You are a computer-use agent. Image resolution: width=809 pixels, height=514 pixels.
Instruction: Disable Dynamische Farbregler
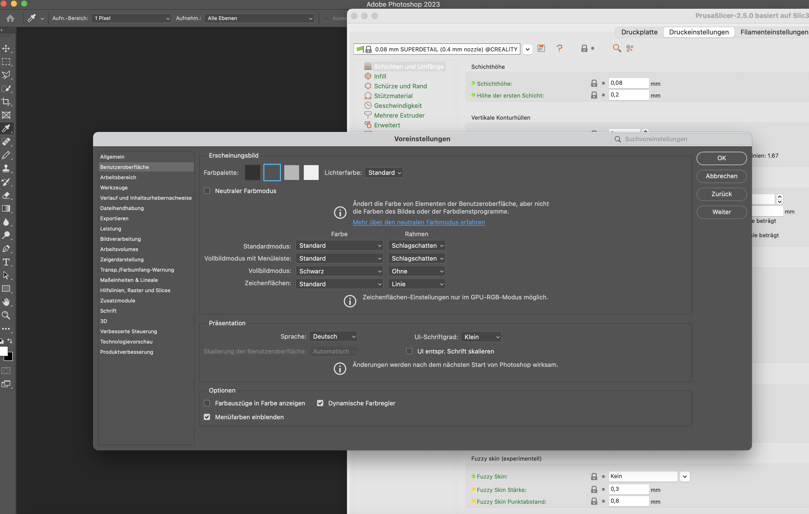[x=320, y=403]
